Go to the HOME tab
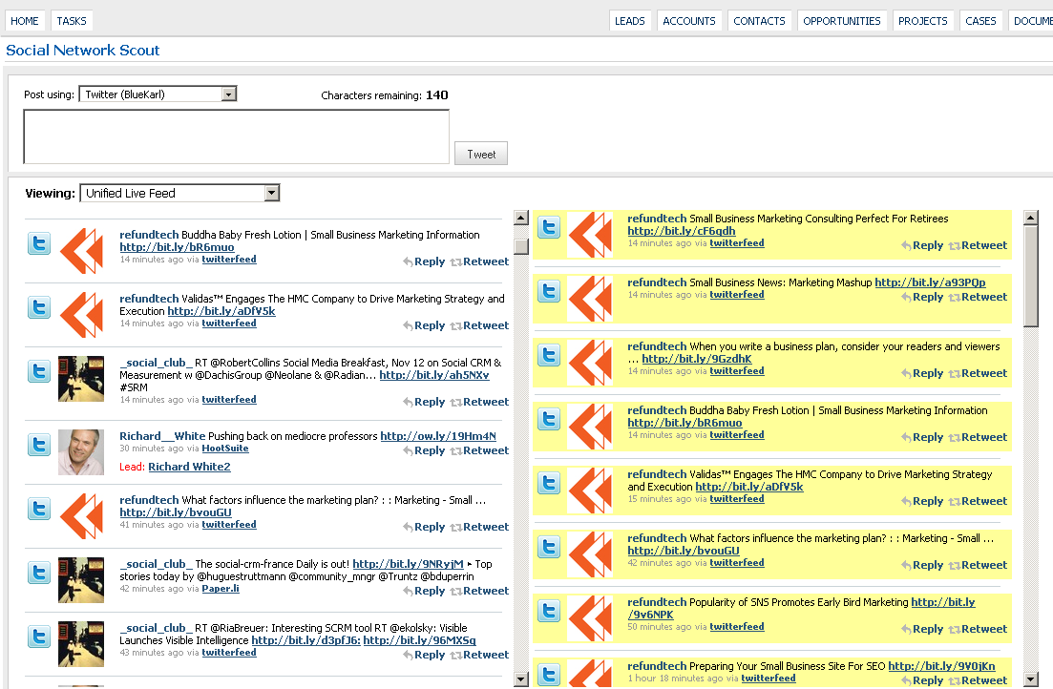 pyautogui.click(x=25, y=21)
